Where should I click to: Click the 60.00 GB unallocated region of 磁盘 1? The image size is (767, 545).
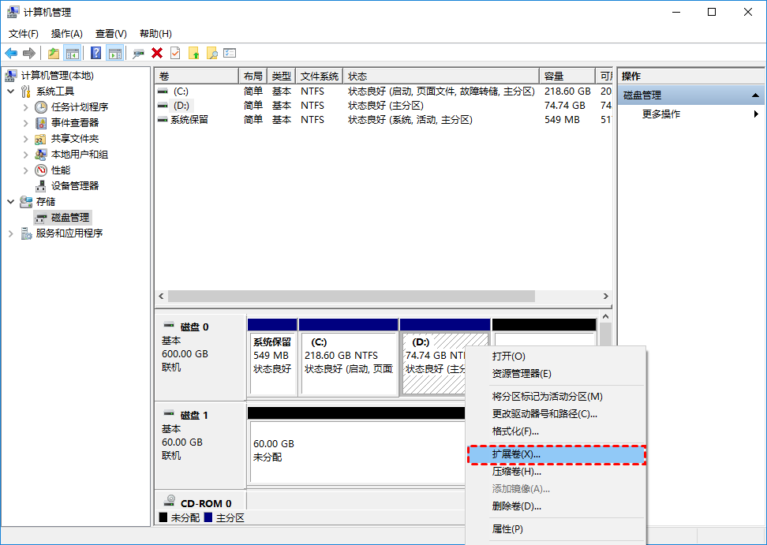click(355, 450)
